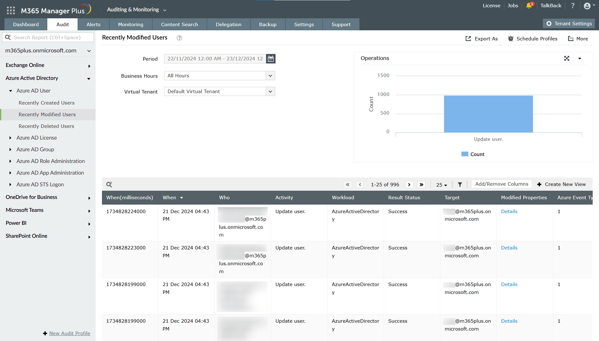
Task: Switch to the Monitoring tab
Action: click(x=131, y=24)
